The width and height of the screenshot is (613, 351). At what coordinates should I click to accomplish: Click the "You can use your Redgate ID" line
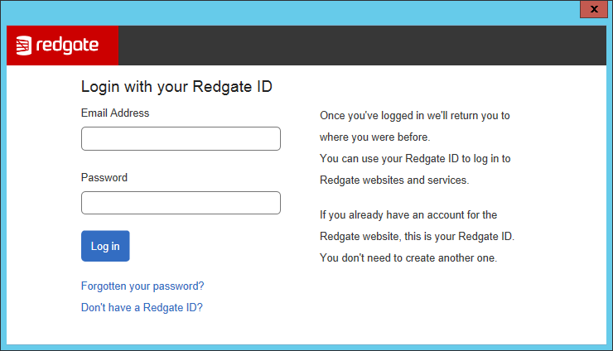[x=414, y=158]
